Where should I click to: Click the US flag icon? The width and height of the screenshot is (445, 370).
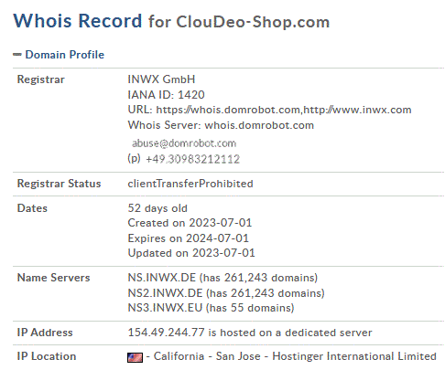(135, 357)
